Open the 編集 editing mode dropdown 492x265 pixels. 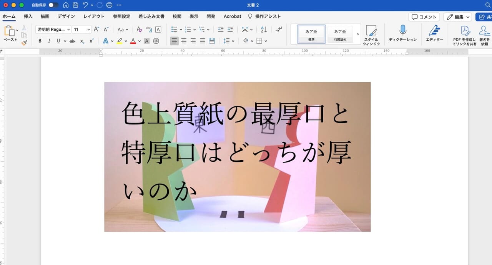click(x=457, y=17)
